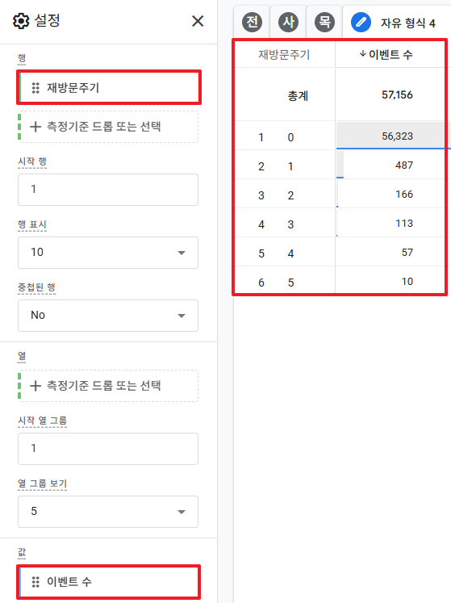This screenshot has height=603, width=451.
Task: Click pencil icon on 자유 형식 4 tab
Action: pyautogui.click(x=361, y=23)
